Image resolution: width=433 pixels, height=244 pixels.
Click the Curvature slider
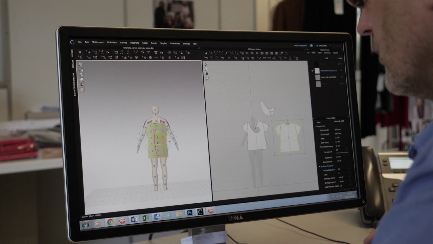click(x=341, y=152)
